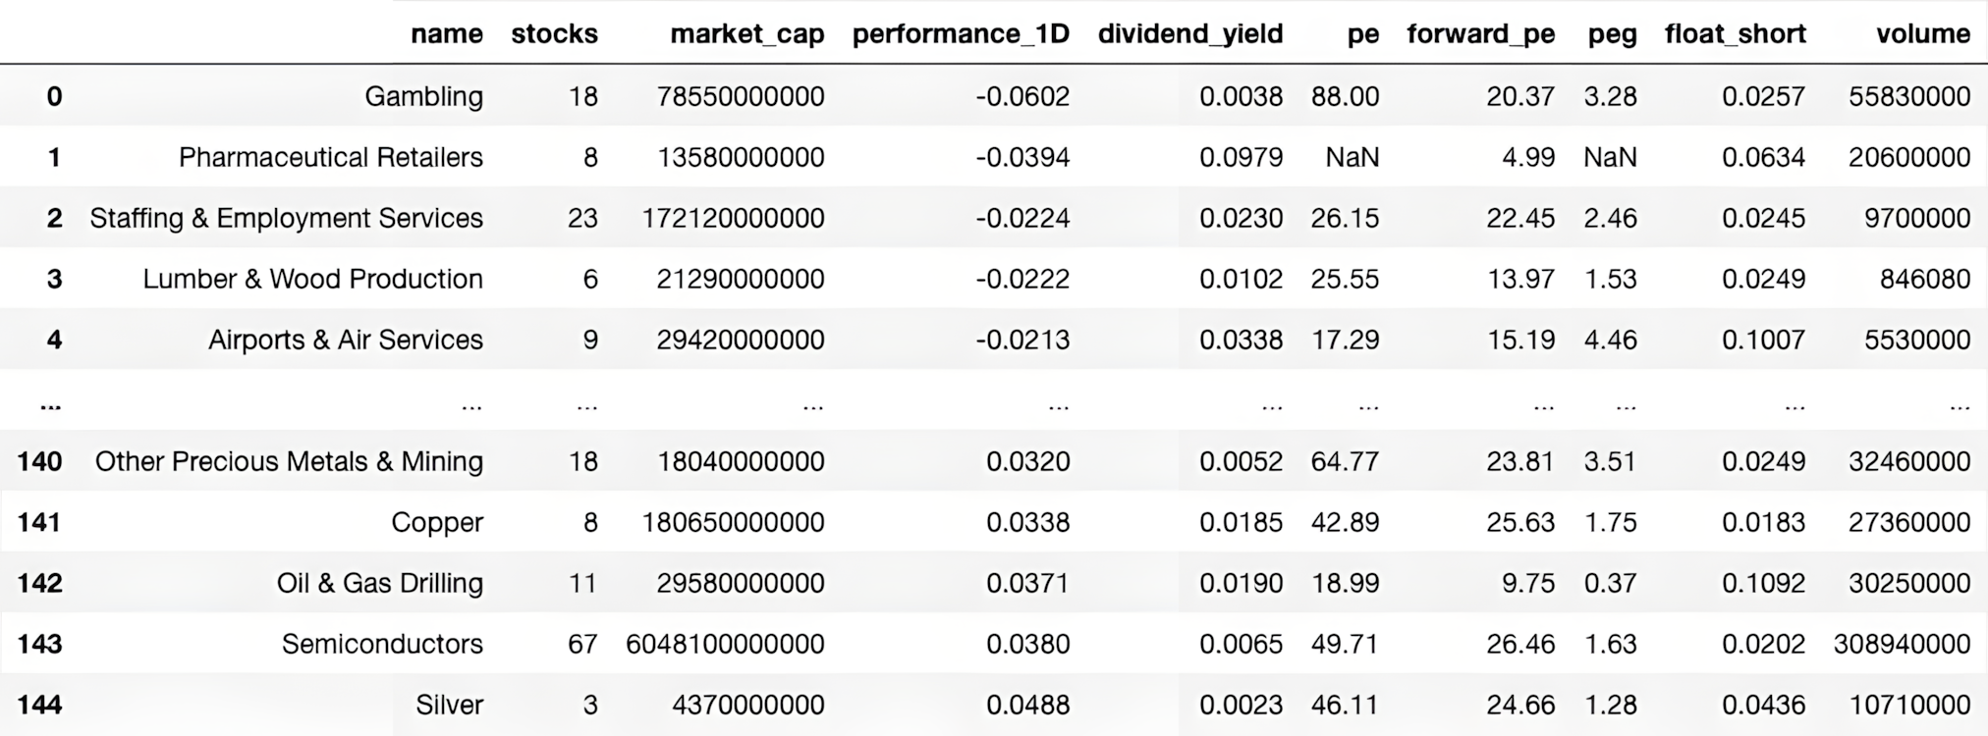The height and width of the screenshot is (736, 1988).
Task: Click stocks value 23
Action: point(582,218)
